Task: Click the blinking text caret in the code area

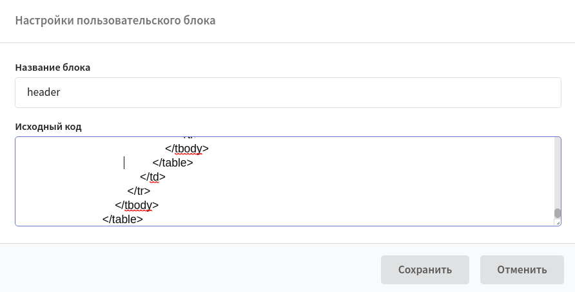Action: (x=124, y=163)
